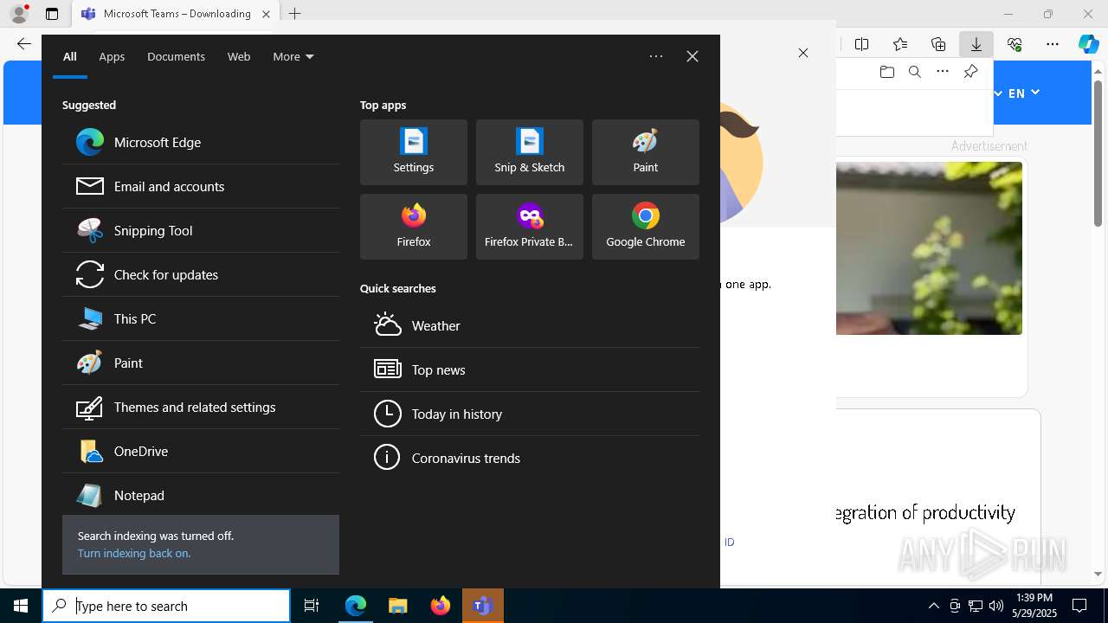This screenshot has width=1108, height=623.
Task: Pin the downloads flyout
Action: [970, 72]
